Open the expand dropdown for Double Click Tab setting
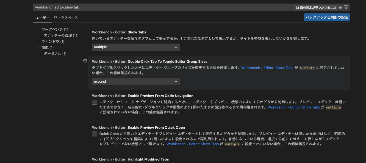 pyautogui.click(x=136, y=81)
